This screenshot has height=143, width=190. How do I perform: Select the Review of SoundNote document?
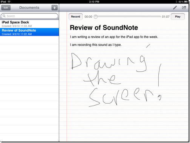tap(29, 32)
